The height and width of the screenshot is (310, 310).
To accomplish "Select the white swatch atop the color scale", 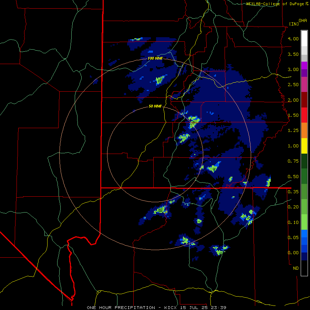I will point(304,39).
